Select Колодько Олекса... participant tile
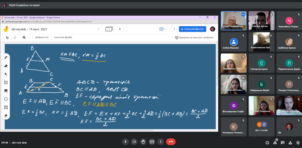Viewport: 302px width, 148px height. (x=234, y=127)
